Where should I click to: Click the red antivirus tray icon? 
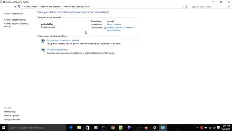click(202, 128)
